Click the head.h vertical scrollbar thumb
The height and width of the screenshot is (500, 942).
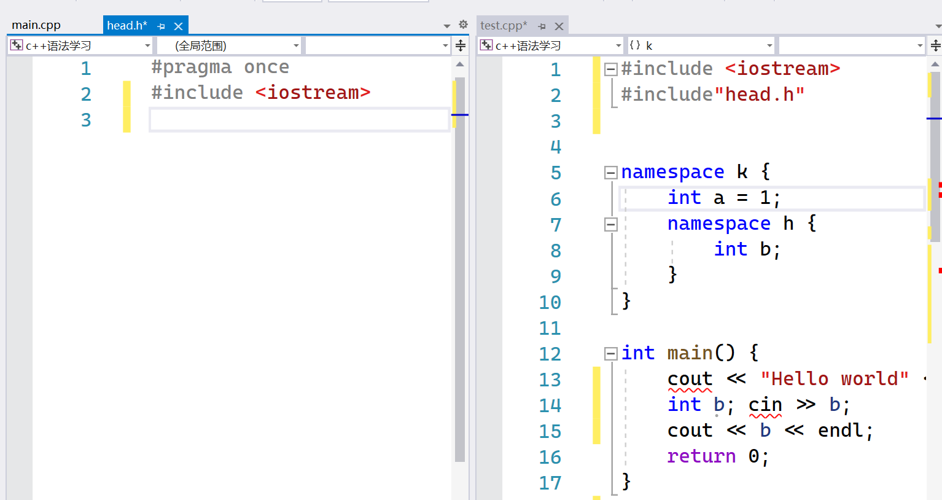[460, 270]
